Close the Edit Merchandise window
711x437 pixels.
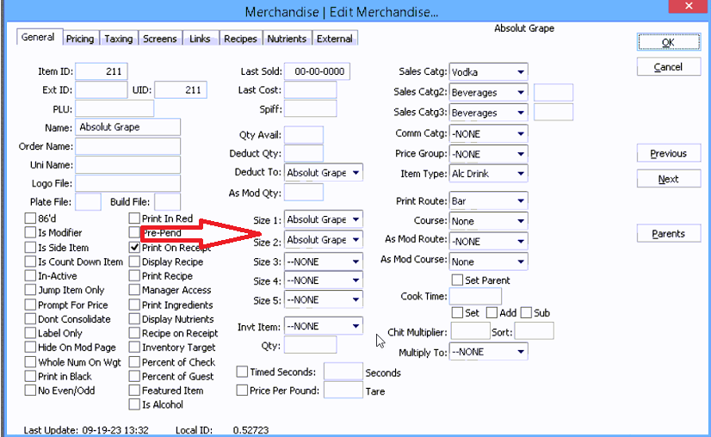click(x=689, y=6)
